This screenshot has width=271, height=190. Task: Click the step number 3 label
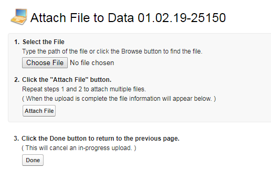pyautogui.click(x=16, y=139)
